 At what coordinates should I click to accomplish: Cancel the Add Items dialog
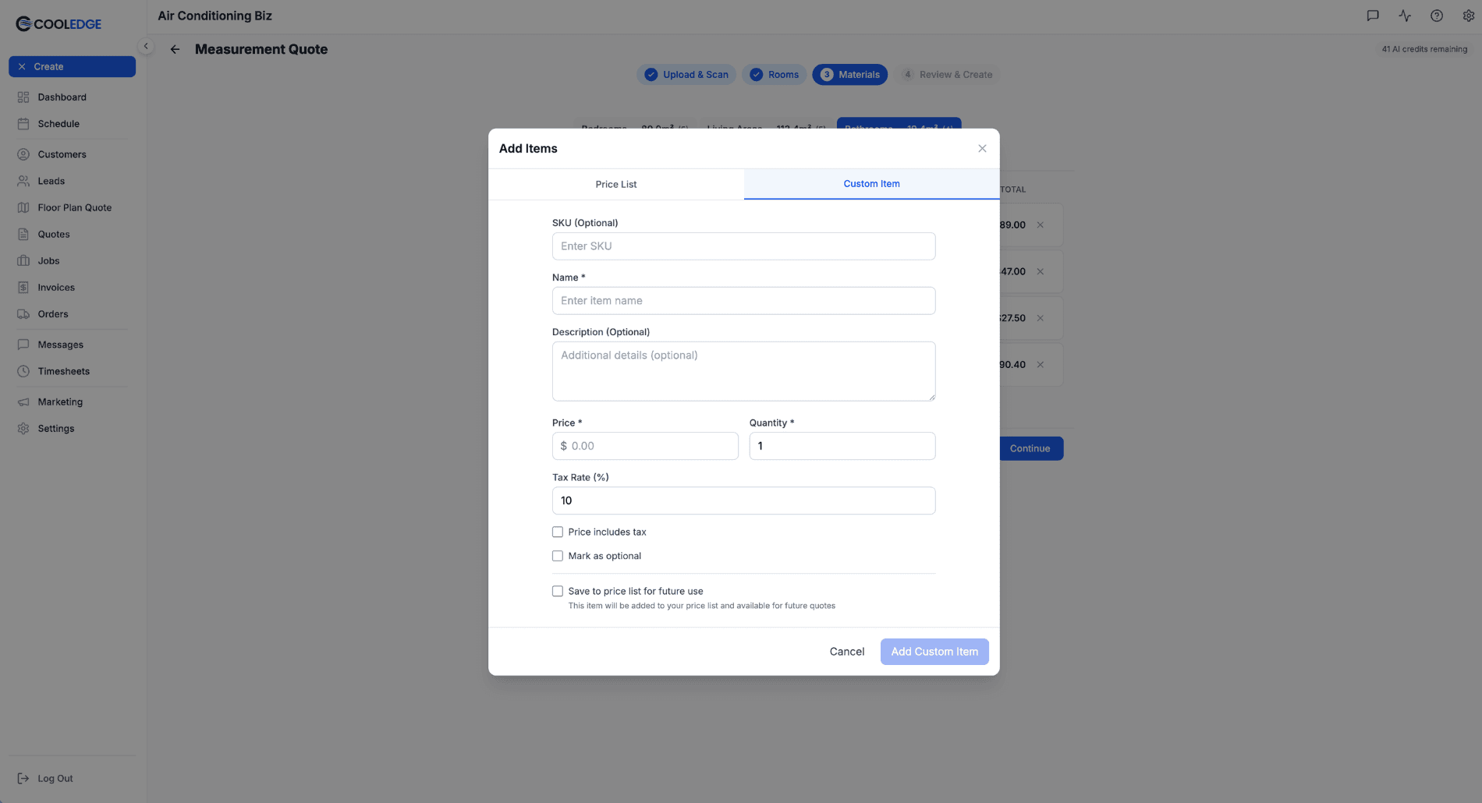846,651
